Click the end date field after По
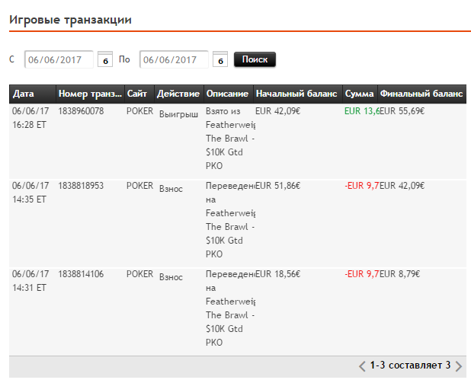Screen dimensions: 471x383 (174, 59)
